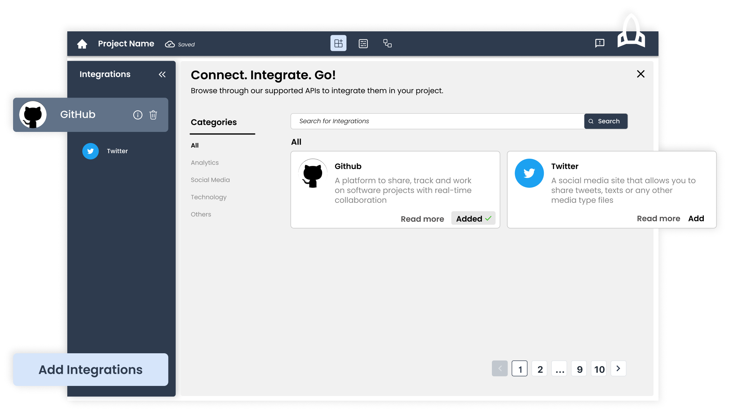Open the form list icon in toolbar
Viewport: 730px width, 414px height.
(x=363, y=43)
